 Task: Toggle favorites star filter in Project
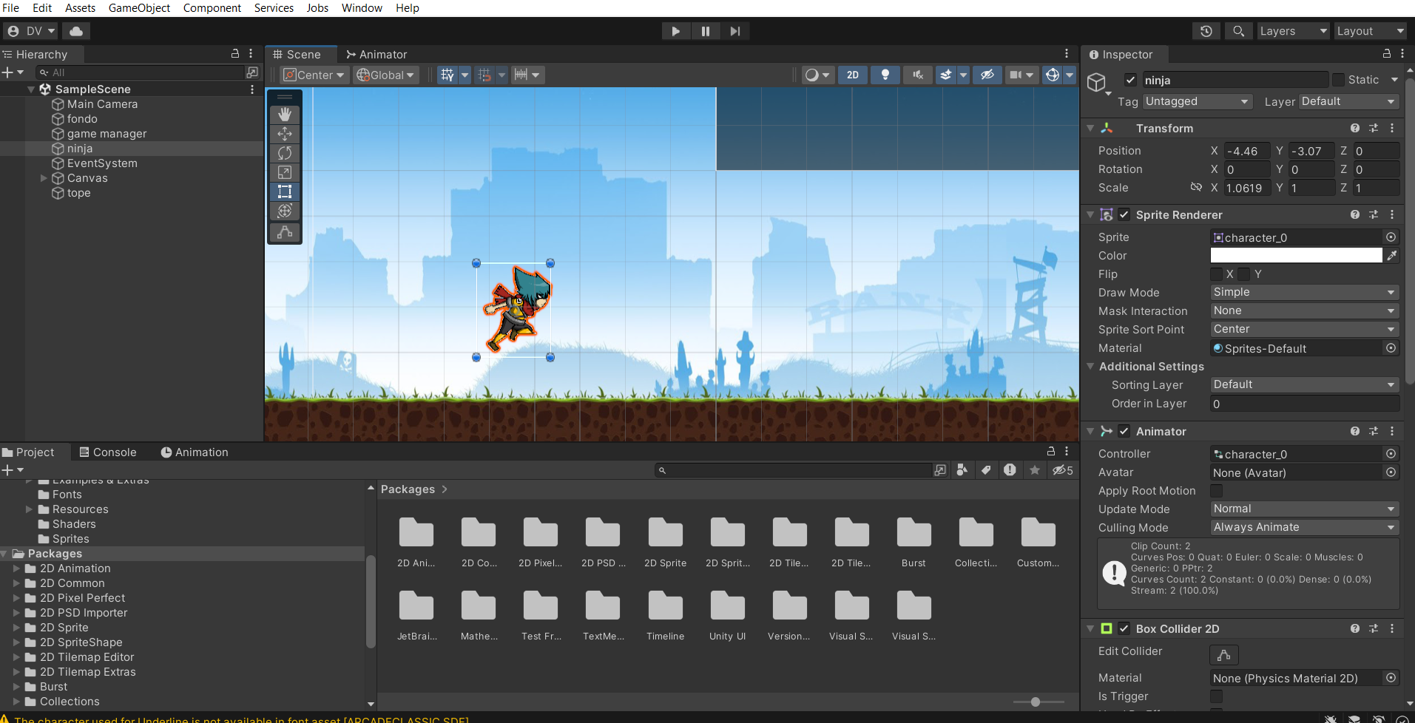coord(1035,470)
